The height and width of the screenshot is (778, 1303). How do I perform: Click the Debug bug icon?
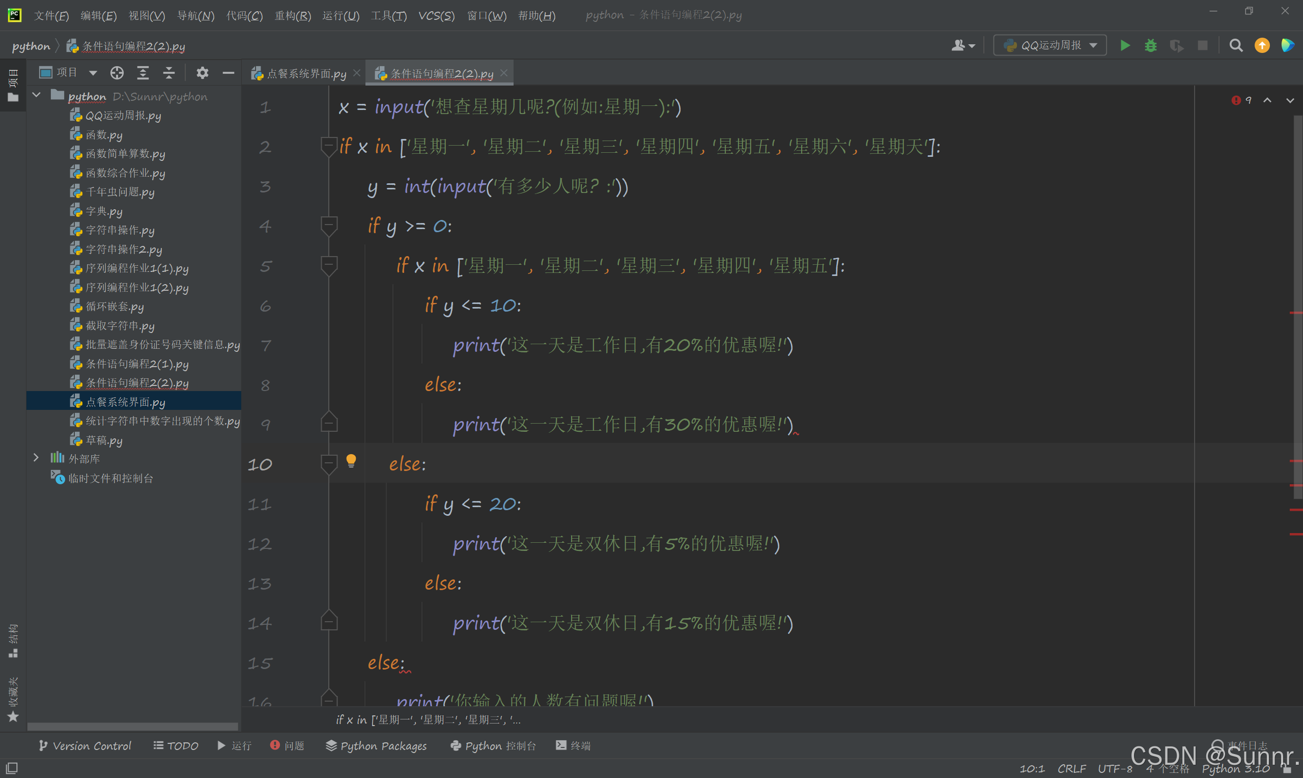tap(1150, 46)
